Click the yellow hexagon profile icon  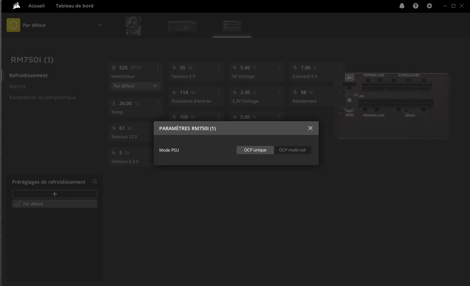coord(13,25)
